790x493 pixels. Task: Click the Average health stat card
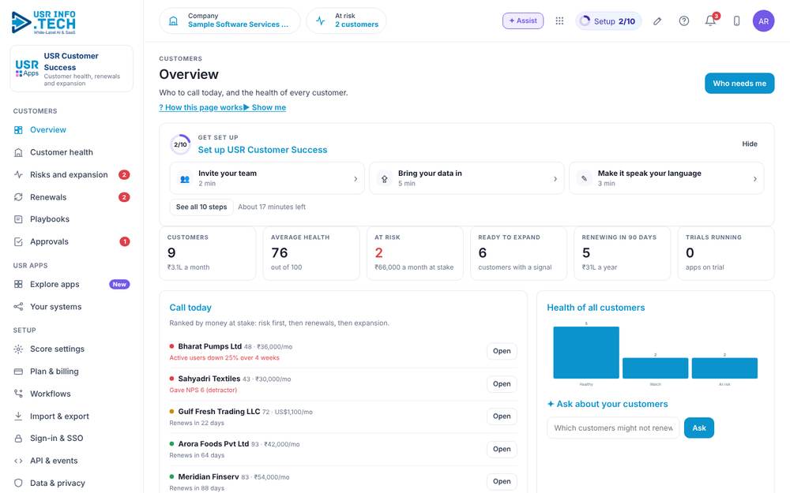[310, 253]
